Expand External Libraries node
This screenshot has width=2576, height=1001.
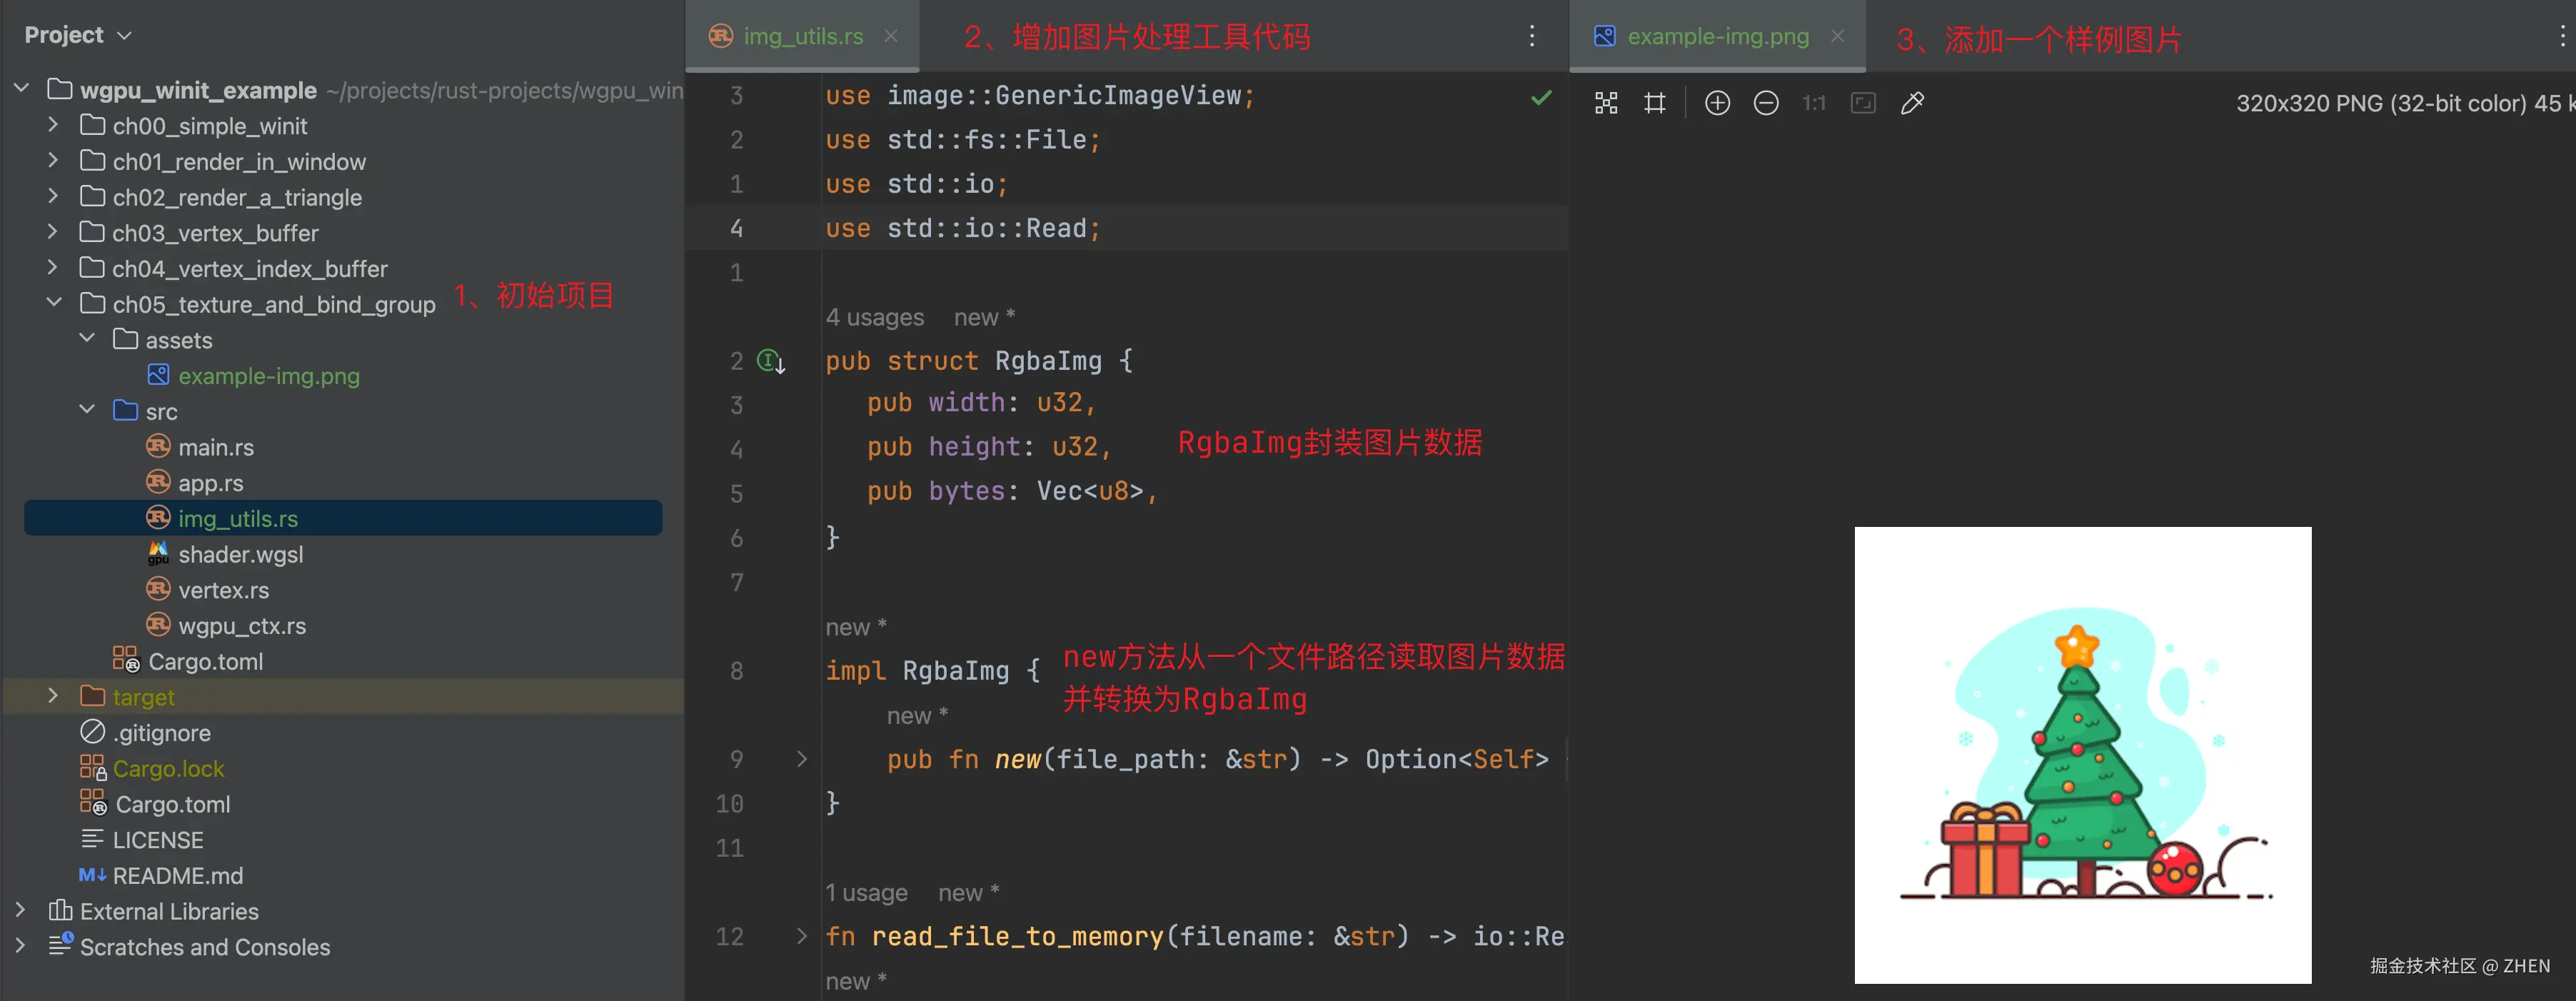coord(20,910)
